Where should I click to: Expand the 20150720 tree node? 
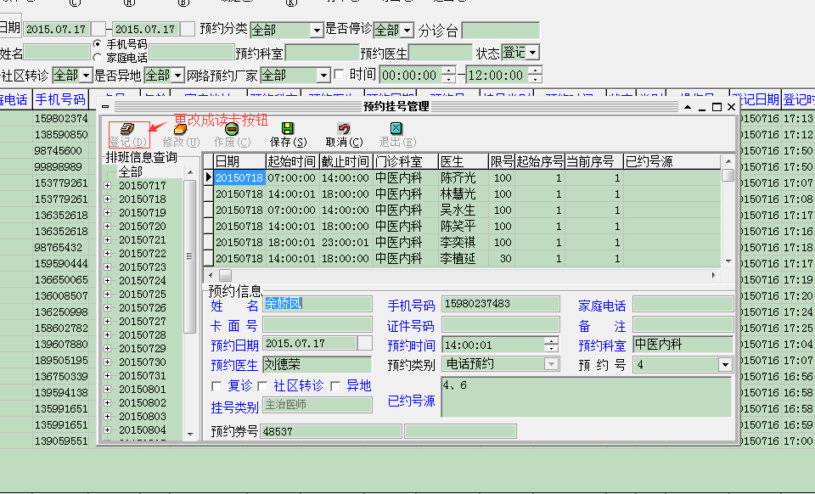108,226
